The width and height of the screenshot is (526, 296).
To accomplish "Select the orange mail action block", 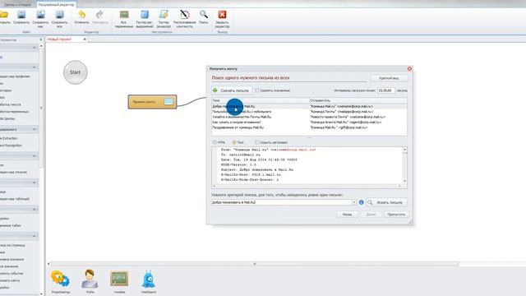I will pos(152,102).
